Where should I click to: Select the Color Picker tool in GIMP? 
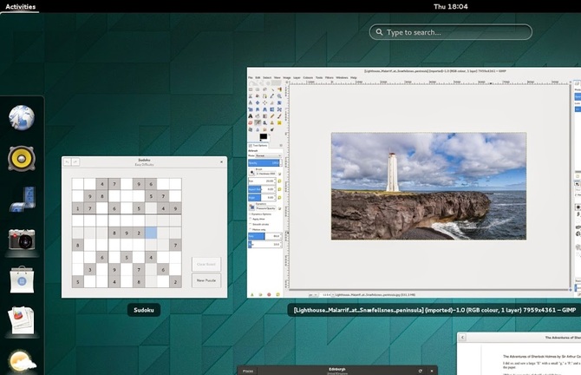272,96
